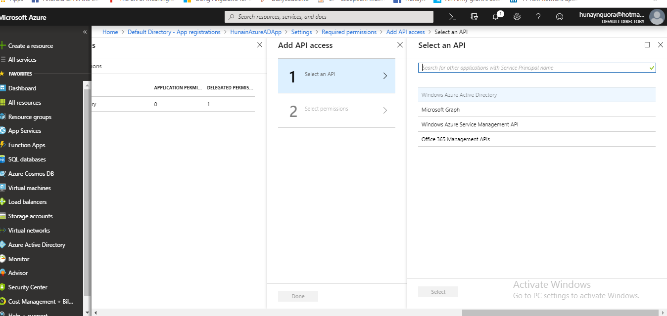Click the Service Principal name search field

point(537,68)
